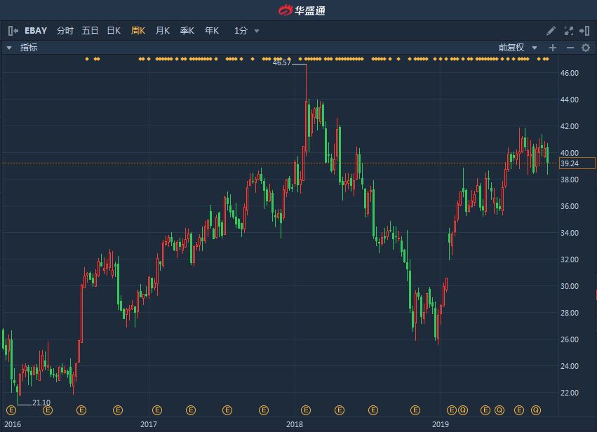Click the collapse left panel icon beside EBAY
The image size is (597, 432).
(x=13, y=31)
